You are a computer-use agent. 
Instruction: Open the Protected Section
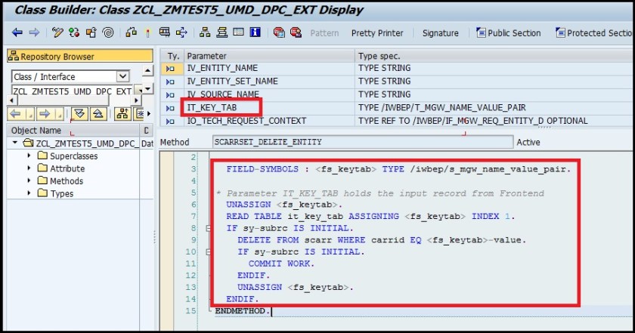[x=594, y=32]
